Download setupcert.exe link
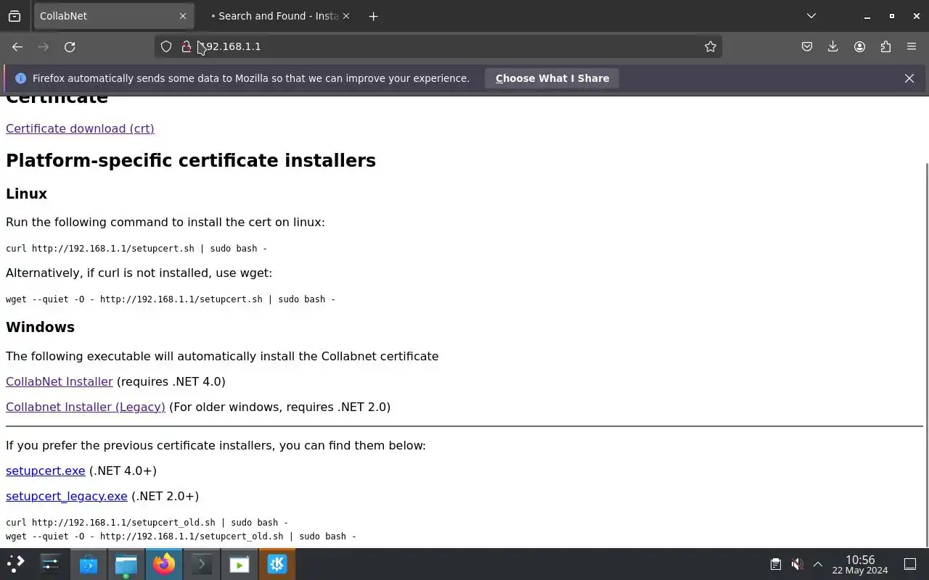Screen dimensions: 929x580 point(46,471)
